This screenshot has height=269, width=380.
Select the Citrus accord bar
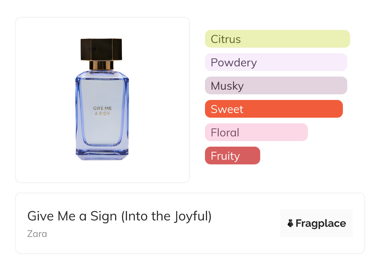point(277,39)
